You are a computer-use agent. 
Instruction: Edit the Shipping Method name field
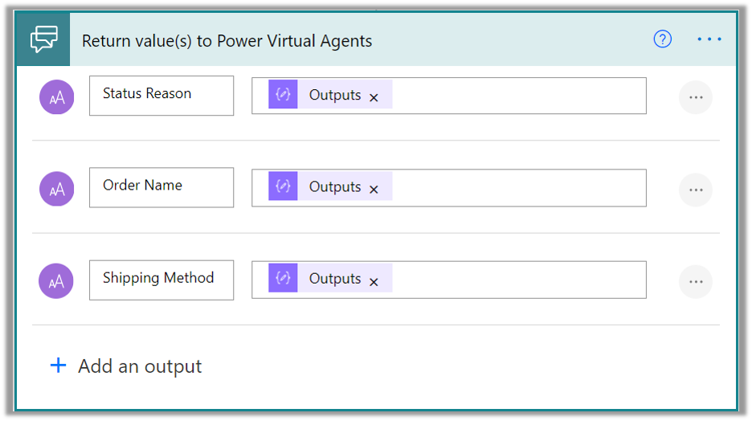[161, 279]
